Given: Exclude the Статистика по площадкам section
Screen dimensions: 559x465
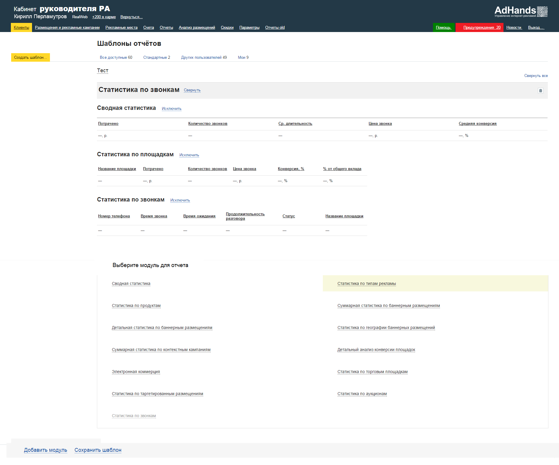Looking at the screenshot, I should click(189, 155).
